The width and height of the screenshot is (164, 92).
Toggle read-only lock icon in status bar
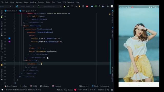pos(108,90)
